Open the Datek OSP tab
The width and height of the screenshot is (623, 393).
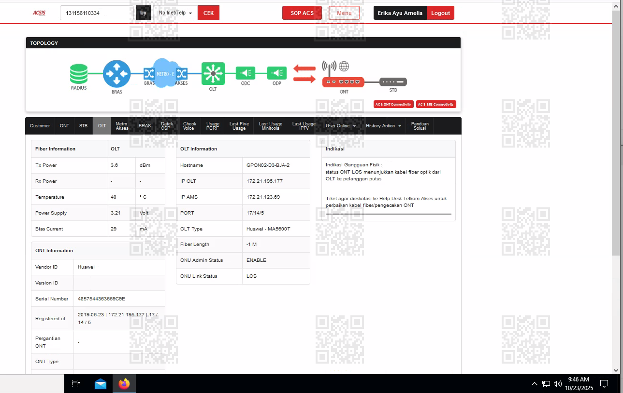pyautogui.click(x=167, y=126)
